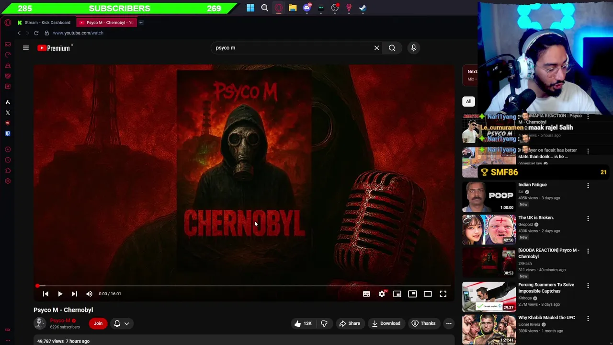Image resolution: width=613 pixels, height=345 pixels.
Task: Go back with the browser back arrow
Action: point(19,33)
